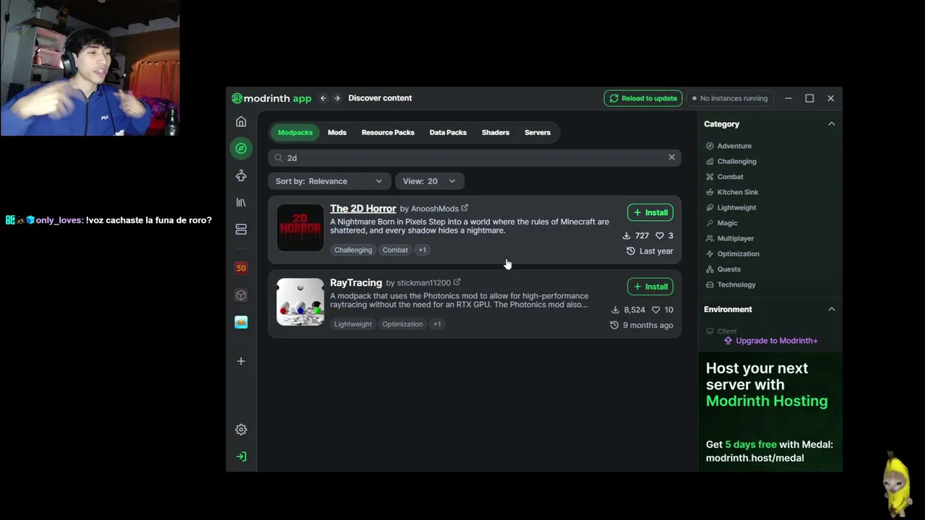Open the Skins page icon in sidebar

click(x=241, y=175)
